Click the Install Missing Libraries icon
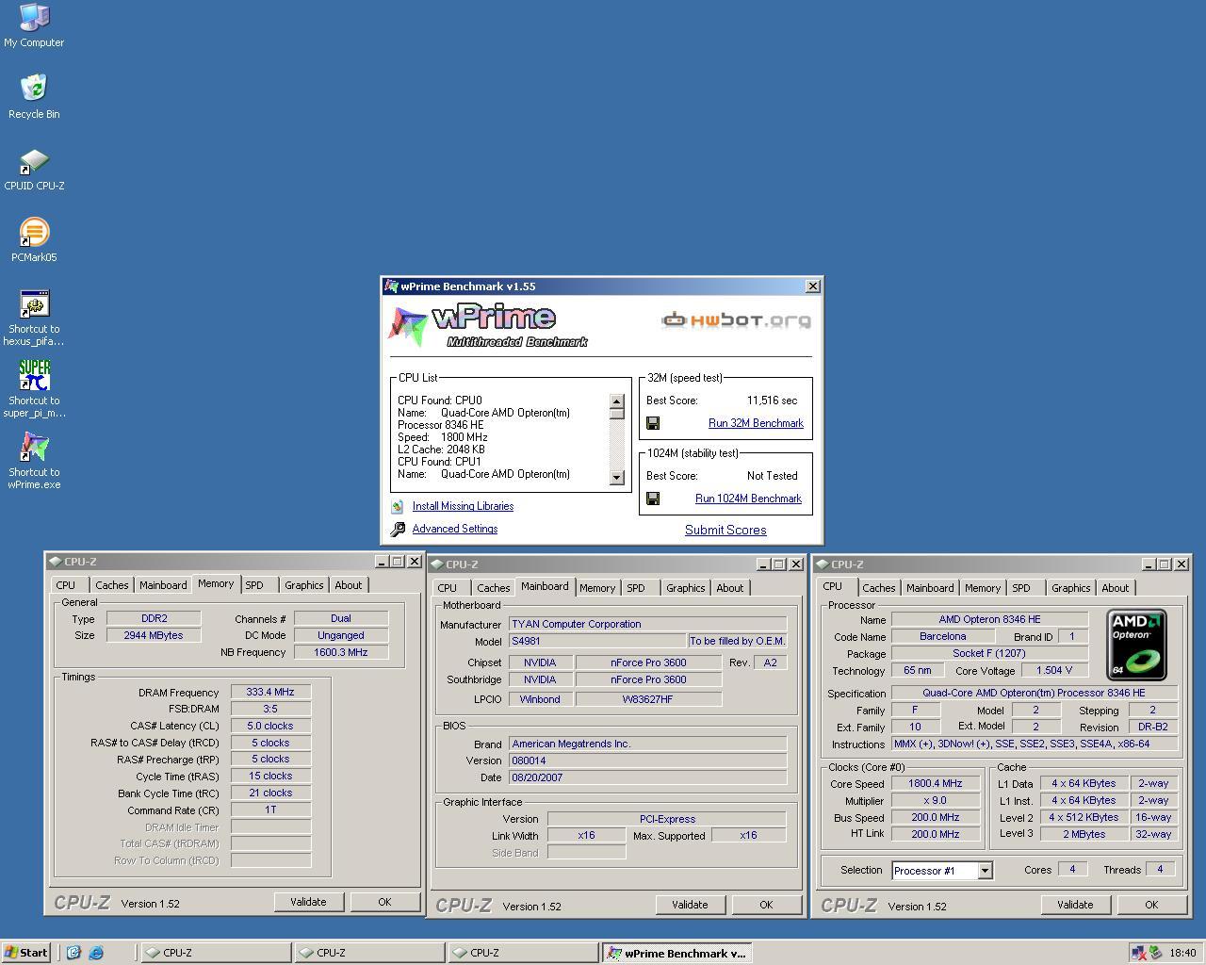This screenshot has height=965, width=1206. pos(398,507)
